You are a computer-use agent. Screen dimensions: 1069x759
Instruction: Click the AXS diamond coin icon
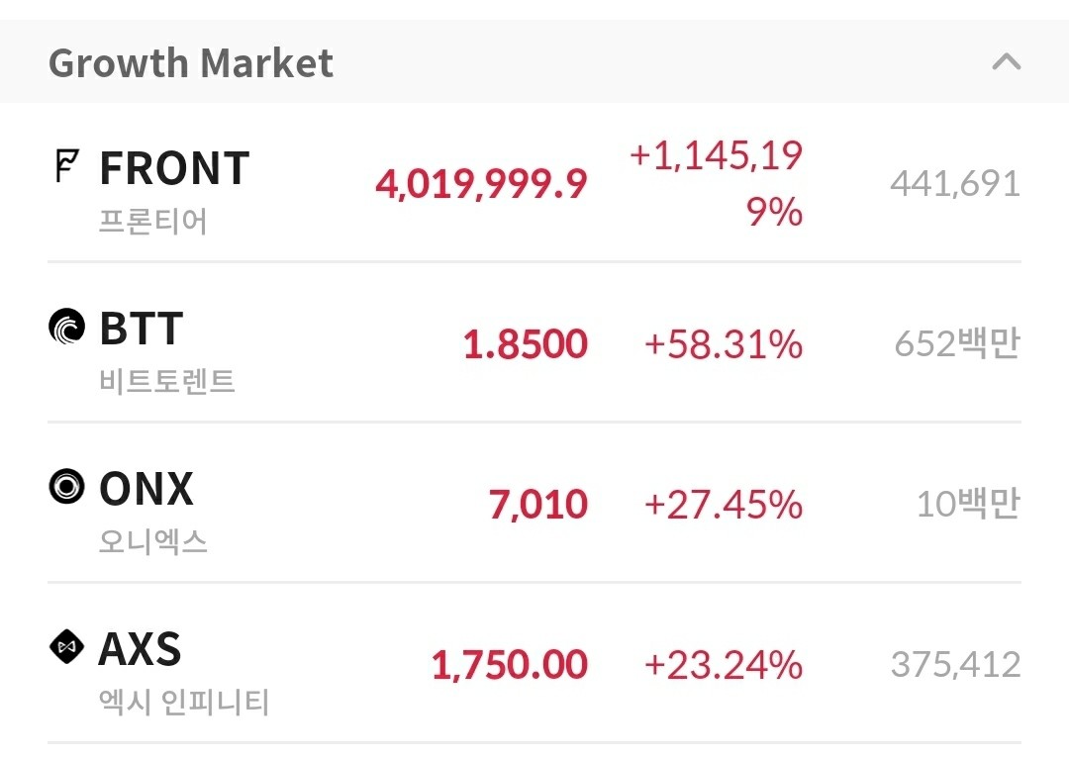click(66, 648)
